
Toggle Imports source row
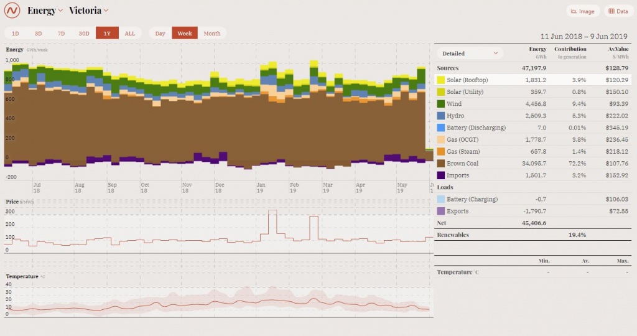[458, 175]
